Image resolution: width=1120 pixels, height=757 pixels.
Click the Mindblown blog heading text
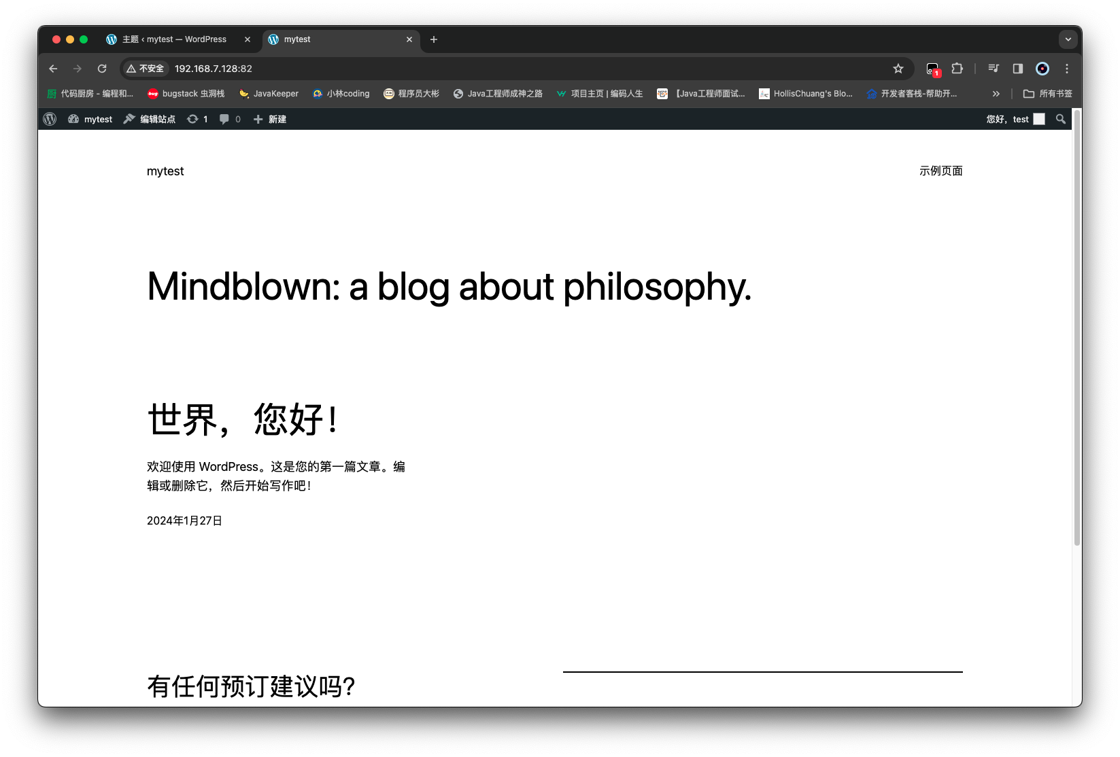(x=449, y=286)
